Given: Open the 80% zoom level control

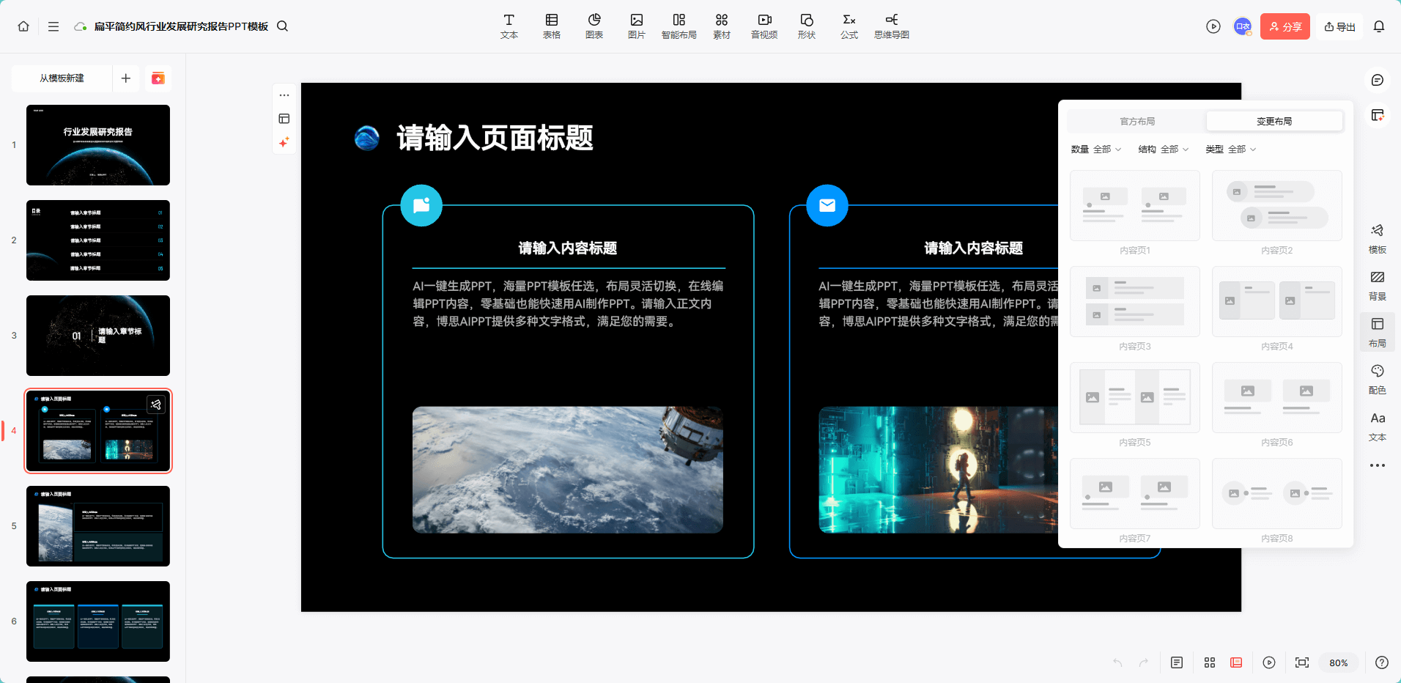Looking at the screenshot, I should pos(1339,662).
